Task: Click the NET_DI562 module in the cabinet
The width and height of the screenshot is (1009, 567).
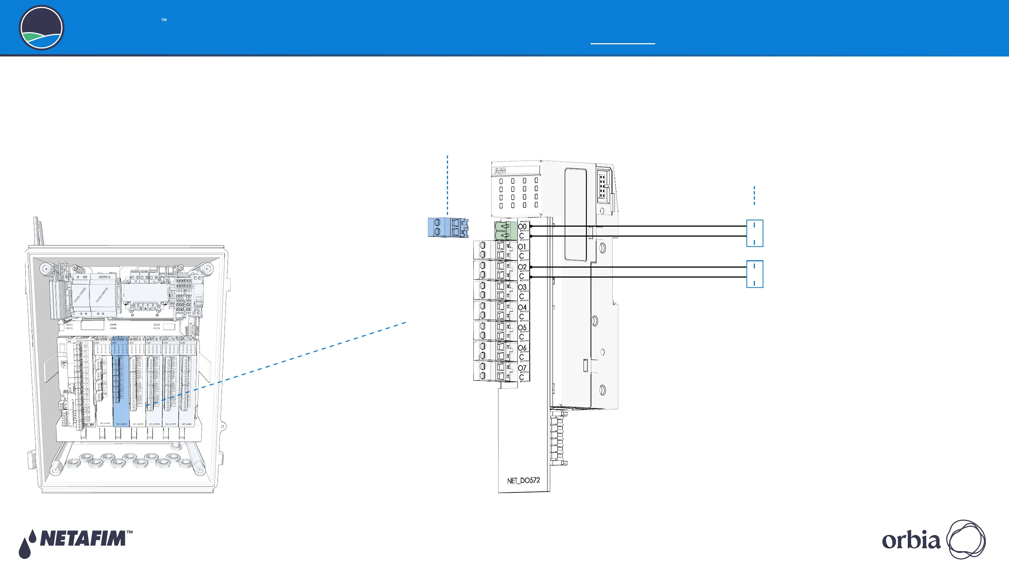Action: pyautogui.click(x=188, y=381)
